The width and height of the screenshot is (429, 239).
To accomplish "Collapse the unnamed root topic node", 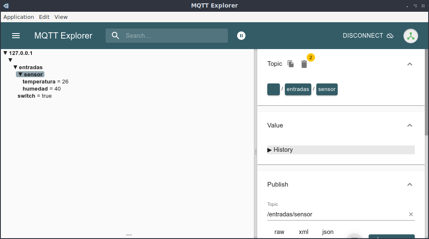I will [10, 60].
